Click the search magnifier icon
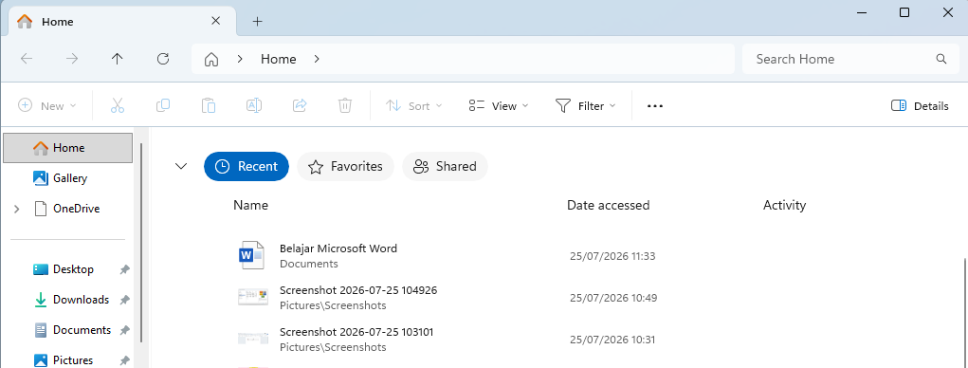 pyautogui.click(x=941, y=59)
